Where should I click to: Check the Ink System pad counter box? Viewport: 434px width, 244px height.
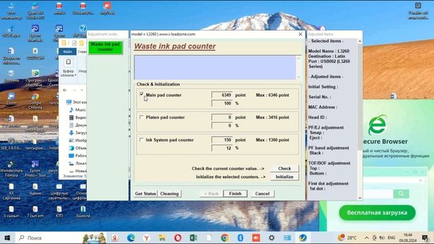[x=142, y=140]
